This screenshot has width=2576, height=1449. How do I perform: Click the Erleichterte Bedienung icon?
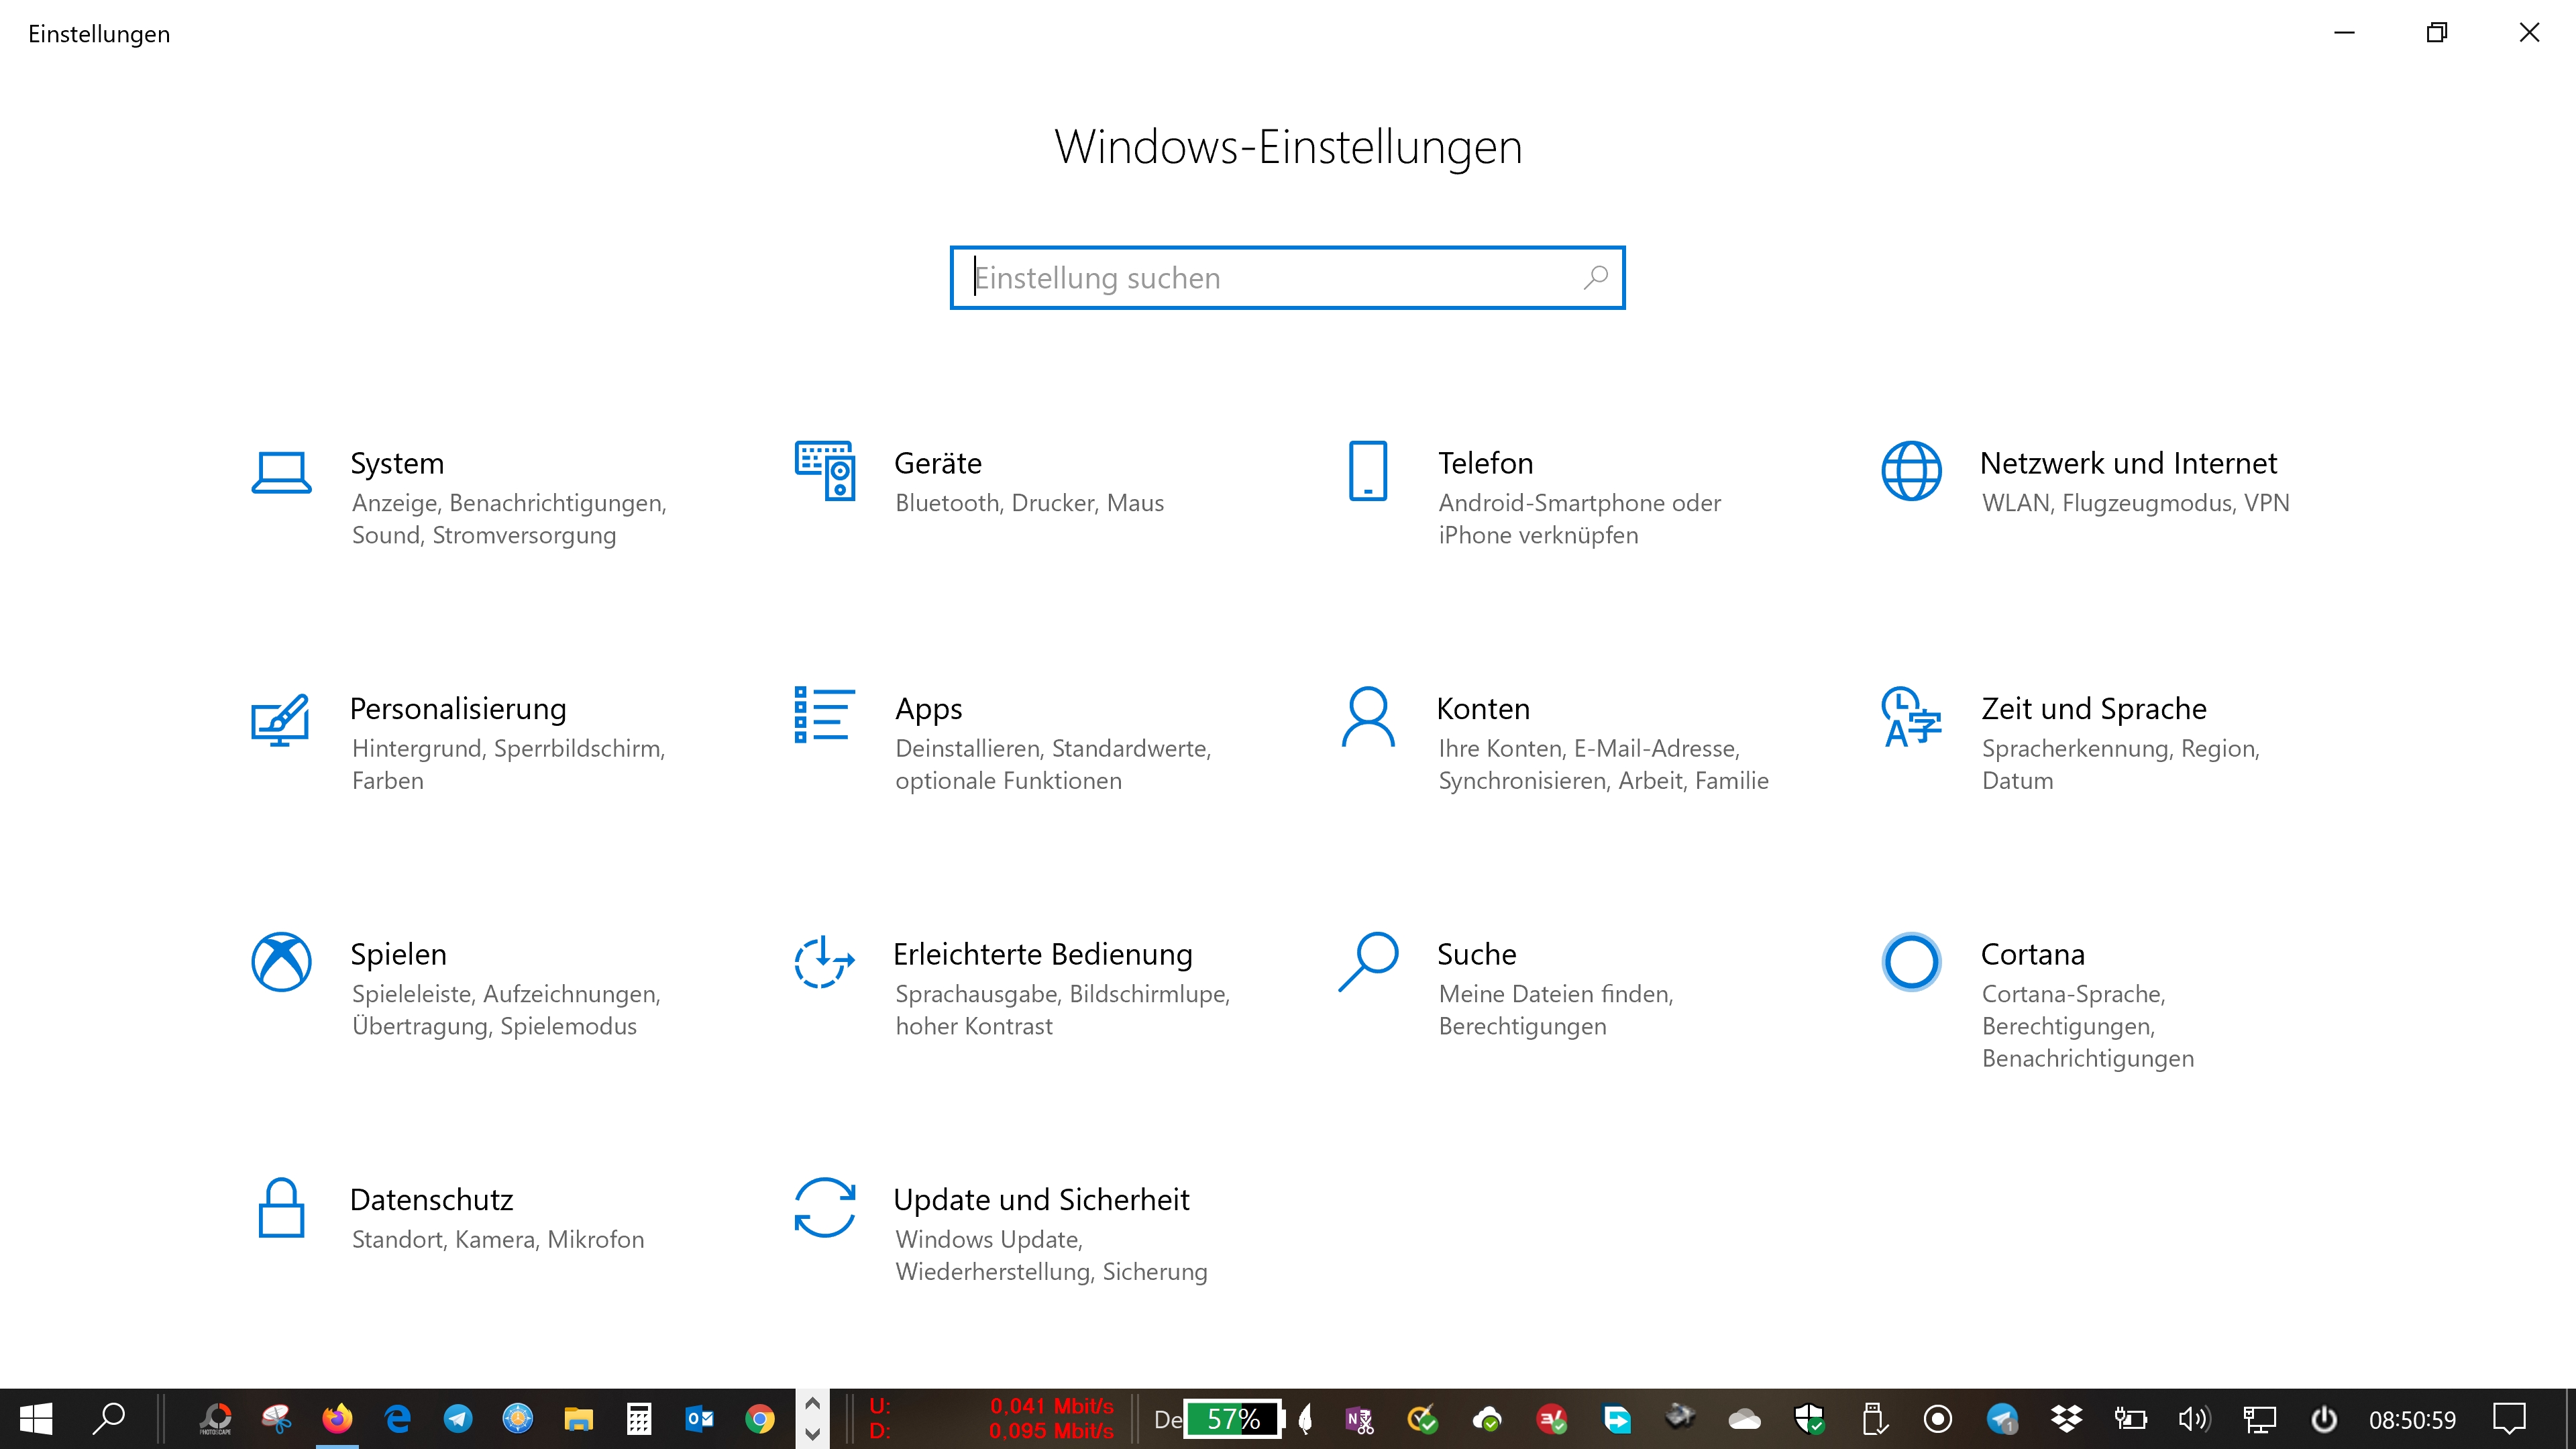[x=824, y=962]
